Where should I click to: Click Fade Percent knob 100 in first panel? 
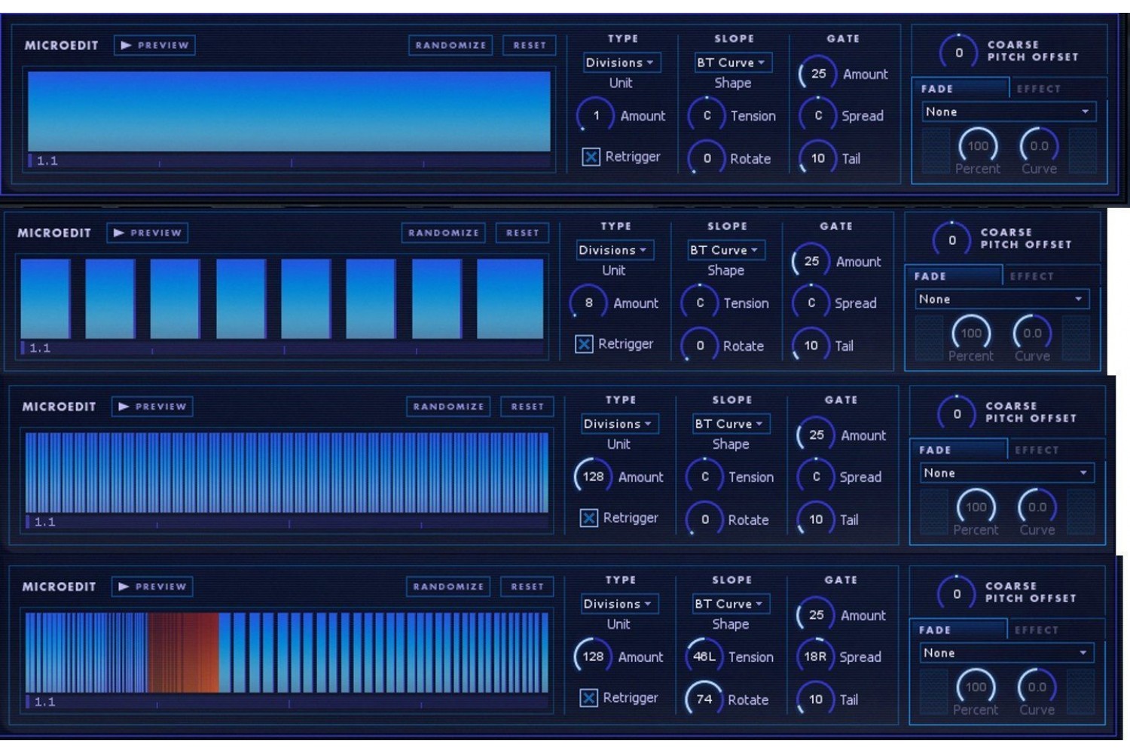pos(978,146)
